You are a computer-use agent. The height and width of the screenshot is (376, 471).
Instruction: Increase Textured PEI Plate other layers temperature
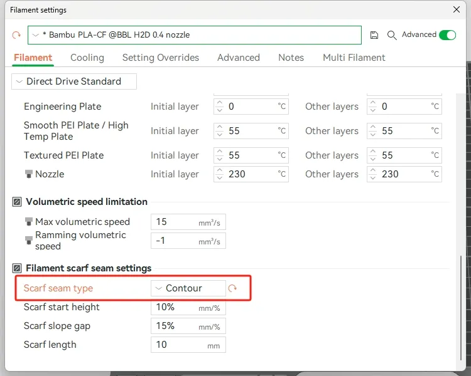coord(373,152)
